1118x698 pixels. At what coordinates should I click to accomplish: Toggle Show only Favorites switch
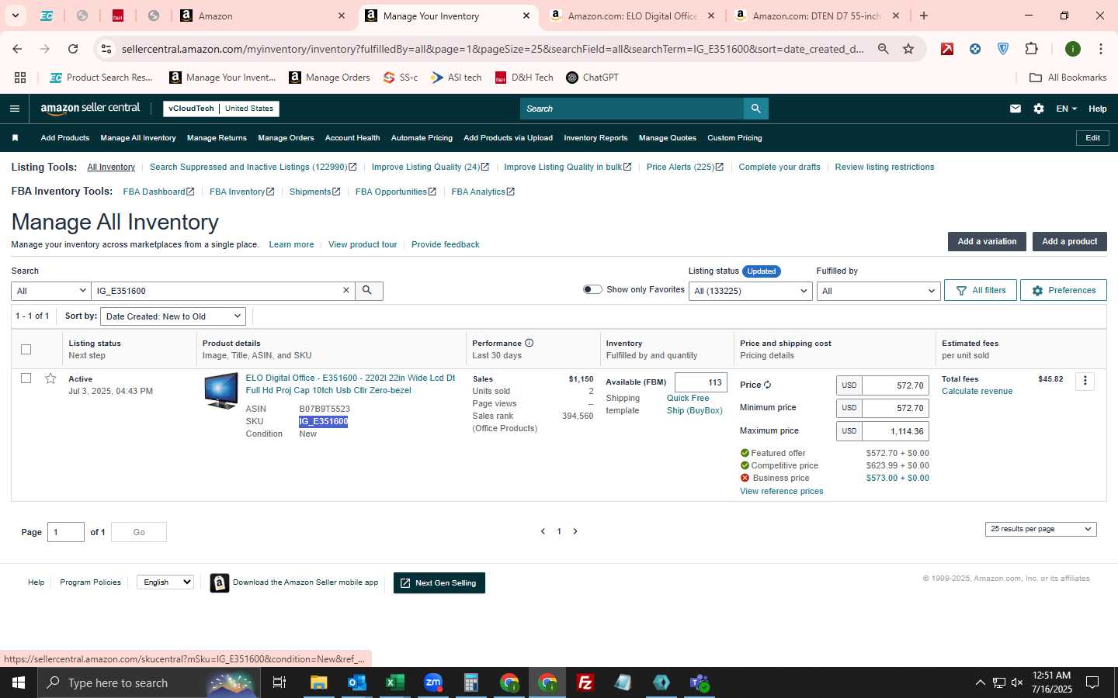(592, 289)
